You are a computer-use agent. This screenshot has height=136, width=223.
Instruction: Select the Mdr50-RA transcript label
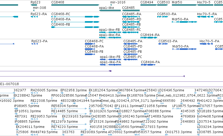tap(180, 19)
